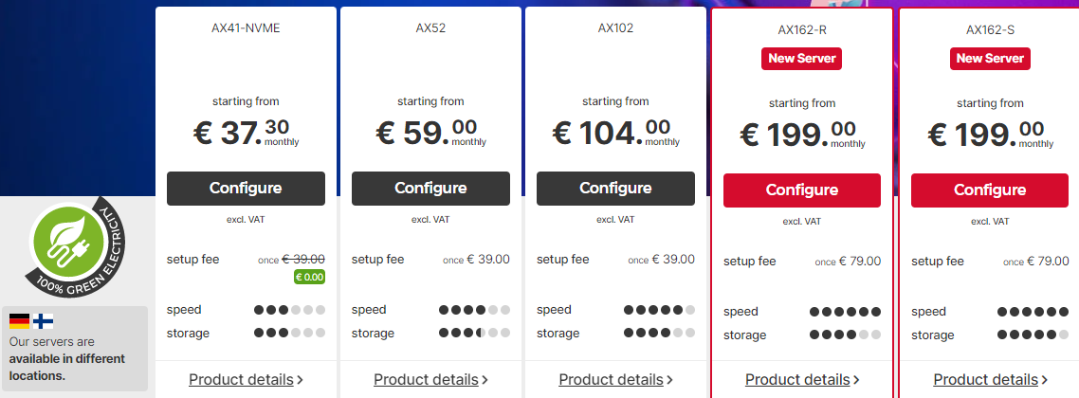
Task: Configure the AX102 server
Action: 616,189
